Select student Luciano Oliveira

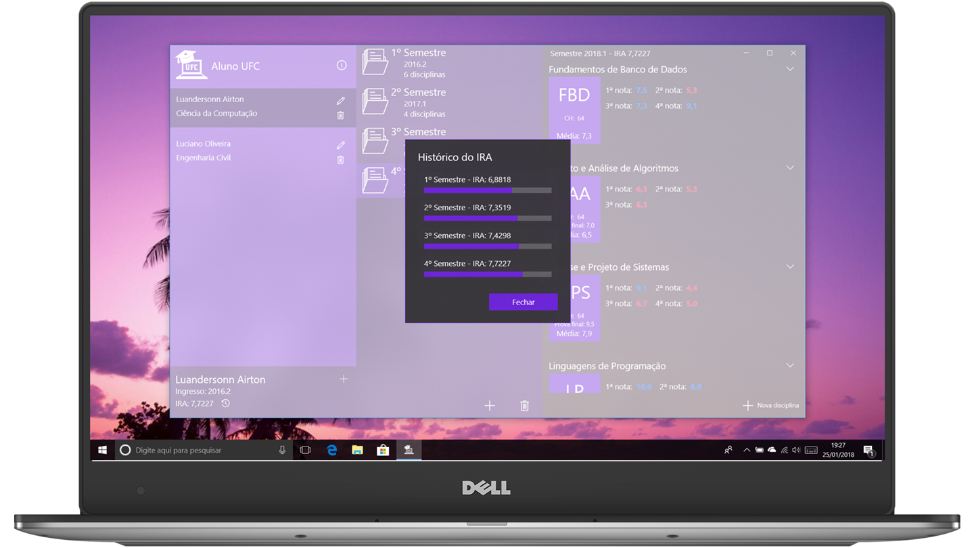[x=263, y=151]
